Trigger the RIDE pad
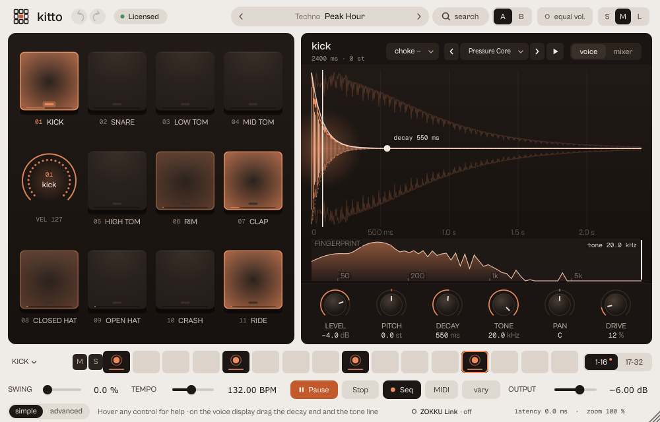This screenshot has height=422, width=660. point(253,280)
